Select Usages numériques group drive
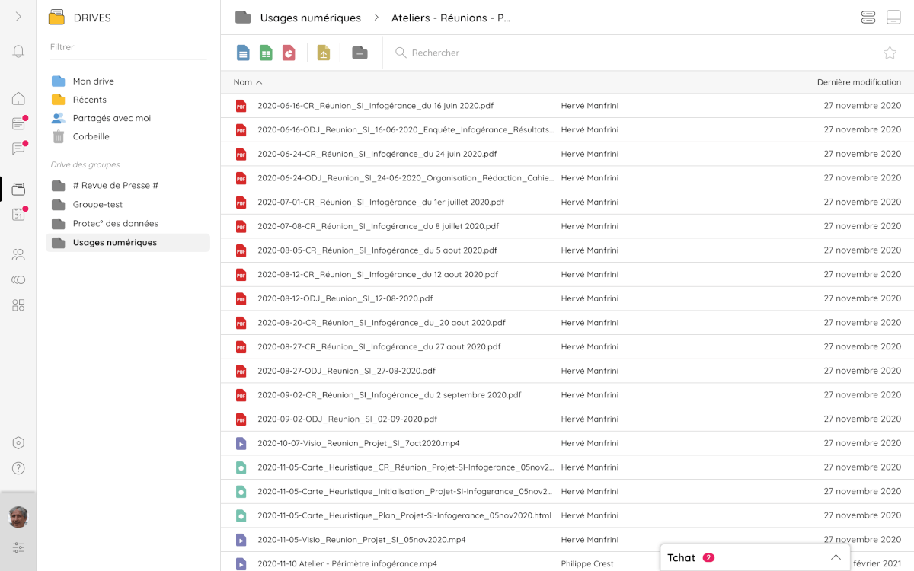This screenshot has width=914, height=571. coord(128,243)
